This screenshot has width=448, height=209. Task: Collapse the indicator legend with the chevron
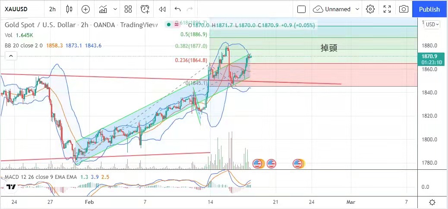11,55
